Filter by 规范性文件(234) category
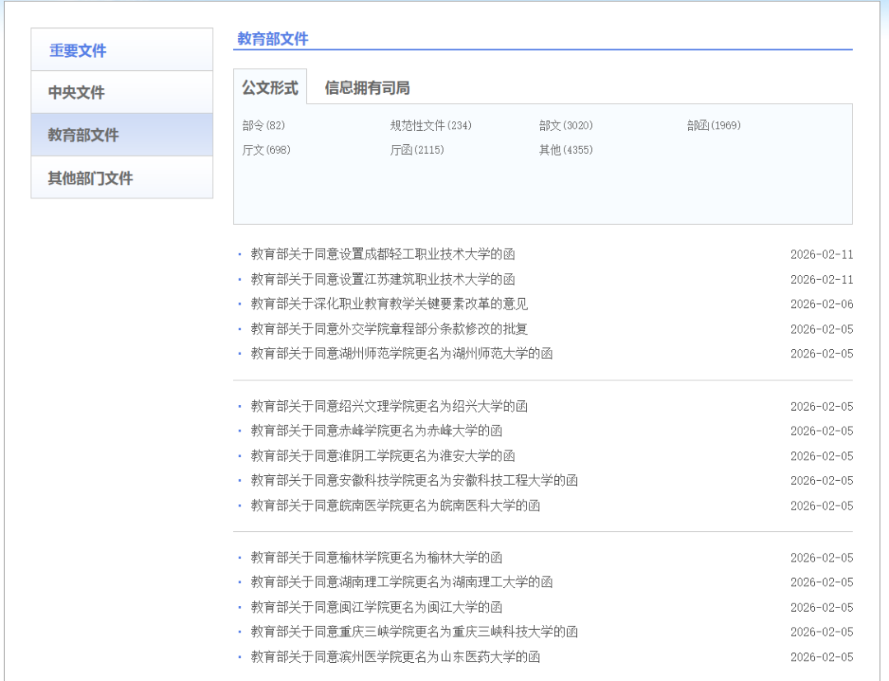 click(431, 125)
